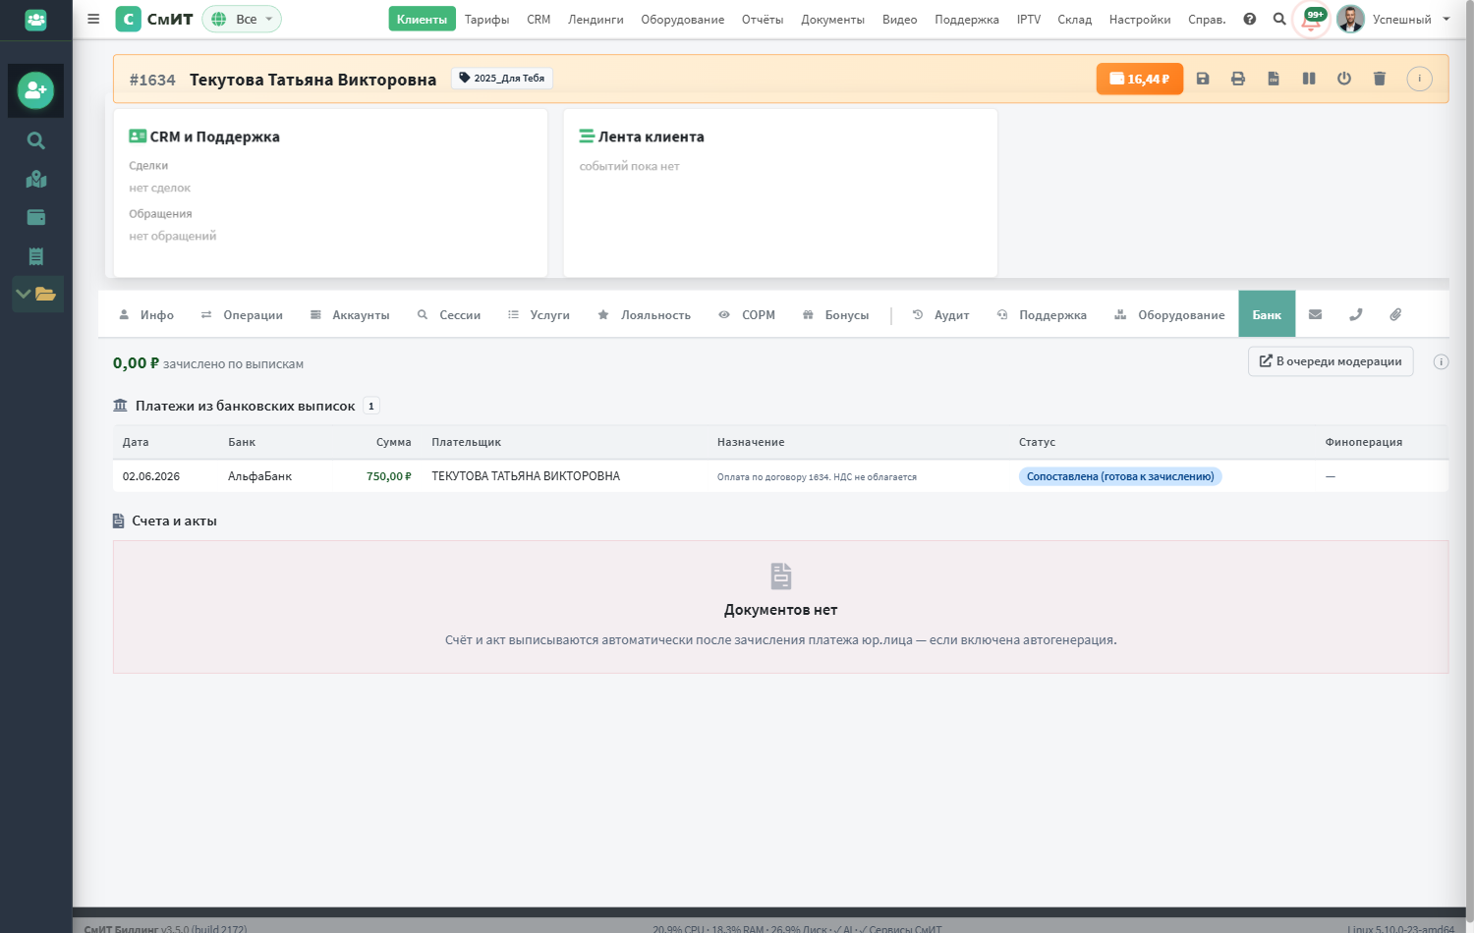Screen dimensions: 1474x933
Task: Click the 16,44 ₽ balance button
Action: (x=1140, y=79)
